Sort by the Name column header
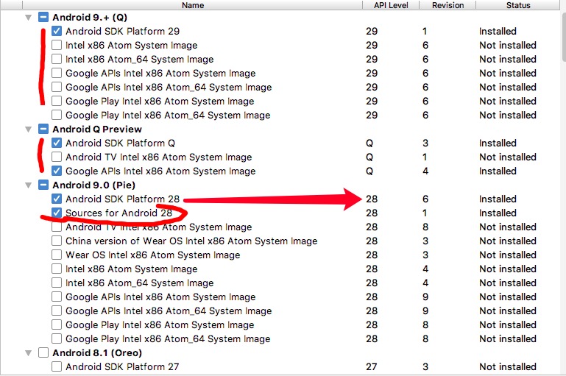Image resolution: width=566 pixels, height=376 pixels. 193,5
